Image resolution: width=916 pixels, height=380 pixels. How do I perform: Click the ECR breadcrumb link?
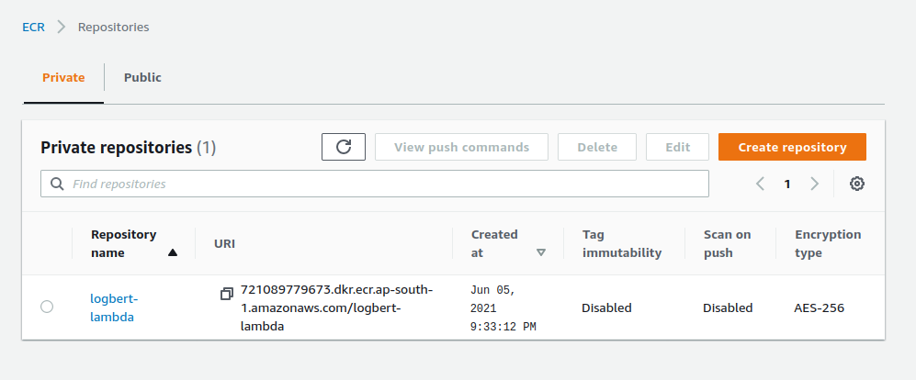click(34, 27)
